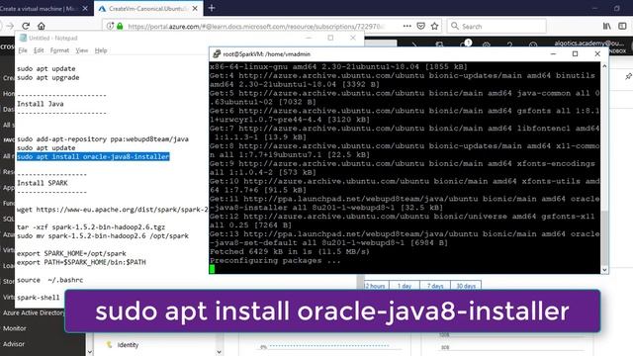Toggle the Firefox sidebar icon
Image resolution: width=633 pixels, height=356 pixels.
click(622, 27)
